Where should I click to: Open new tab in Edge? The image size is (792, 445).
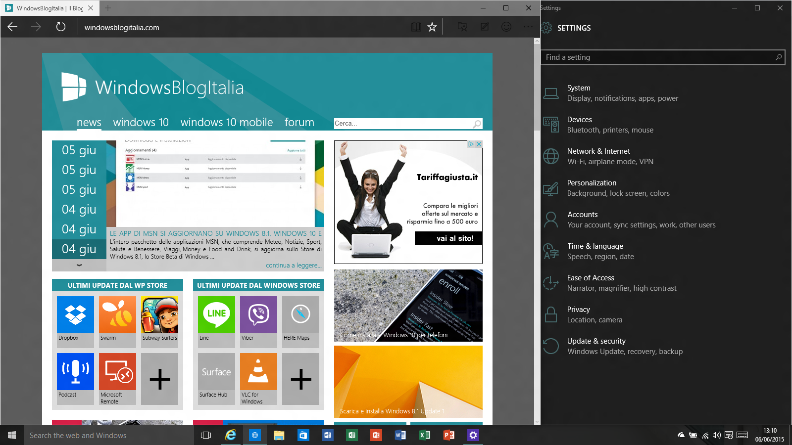(x=108, y=8)
